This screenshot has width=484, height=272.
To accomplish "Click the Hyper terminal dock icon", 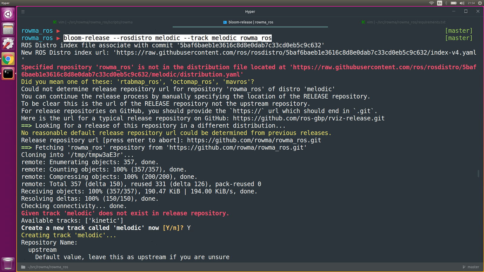I will pyautogui.click(x=8, y=73).
